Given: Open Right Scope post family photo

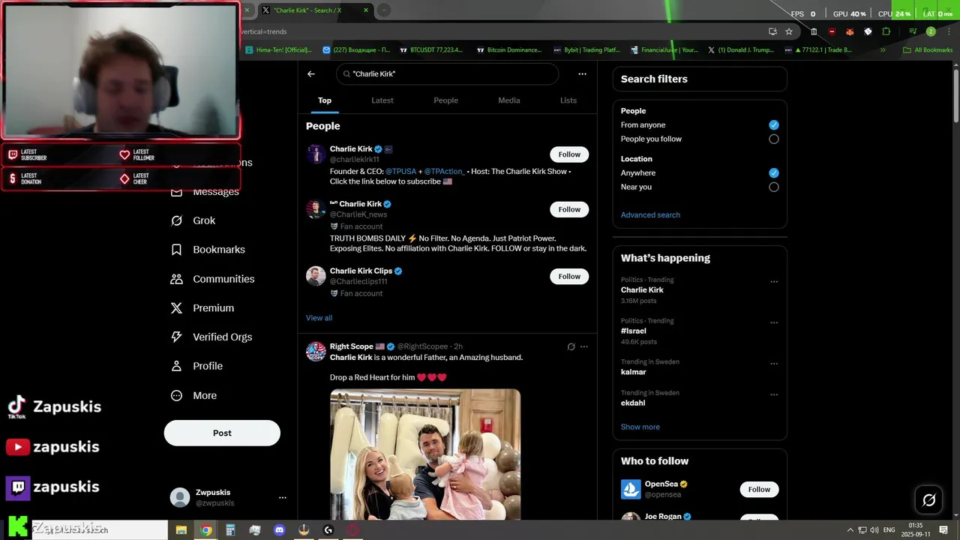Looking at the screenshot, I should (425, 454).
